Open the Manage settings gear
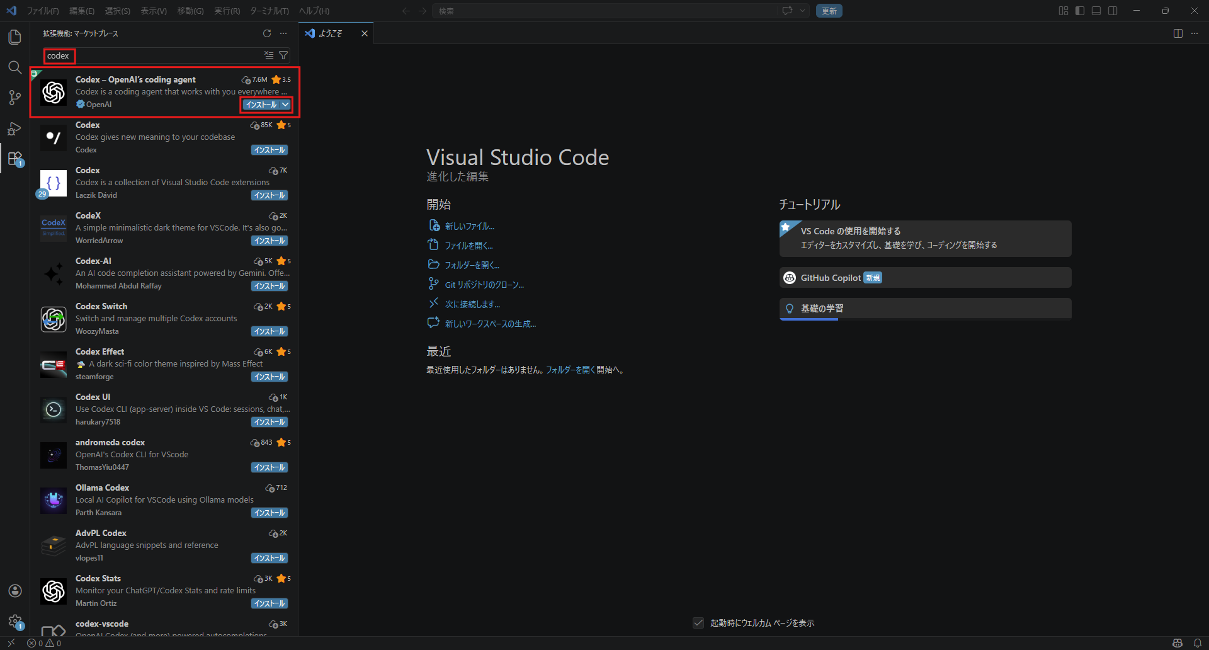The width and height of the screenshot is (1209, 650). [x=14, y=622]
